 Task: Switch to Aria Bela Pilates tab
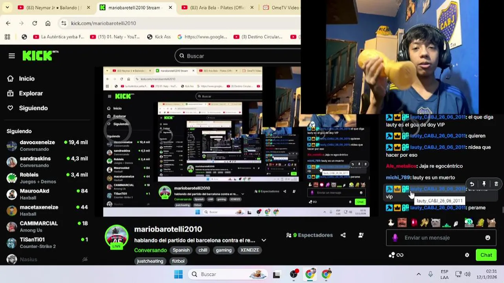point(217,7)
